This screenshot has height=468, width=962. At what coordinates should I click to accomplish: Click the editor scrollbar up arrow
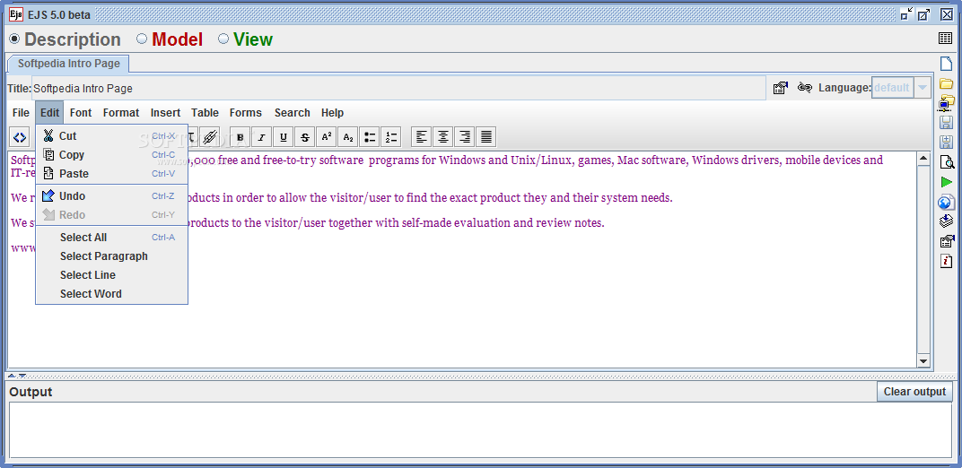[x=923, y=160]
